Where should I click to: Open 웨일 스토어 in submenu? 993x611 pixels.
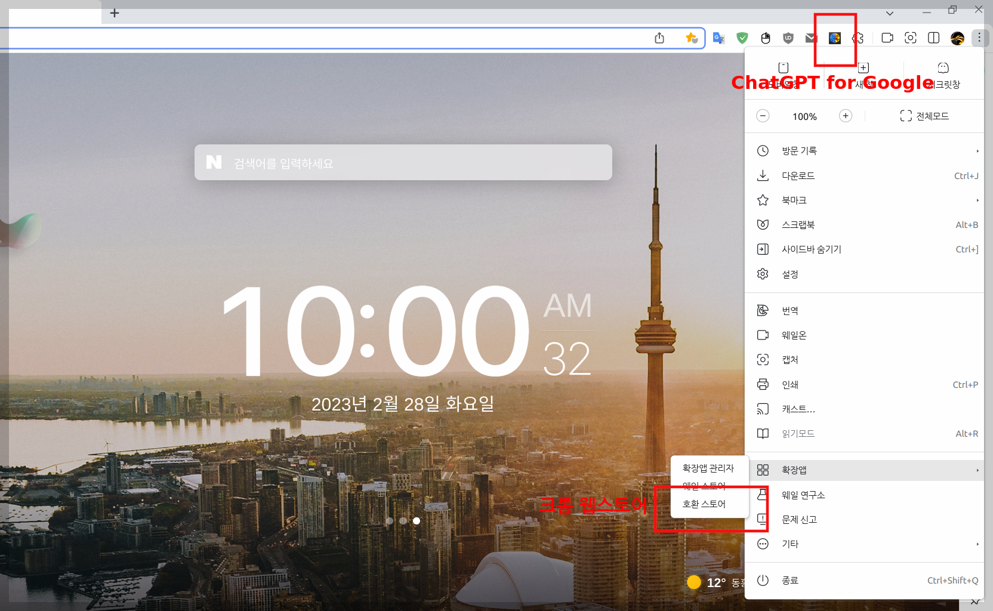pyautogui.click(x=709, y=486)
